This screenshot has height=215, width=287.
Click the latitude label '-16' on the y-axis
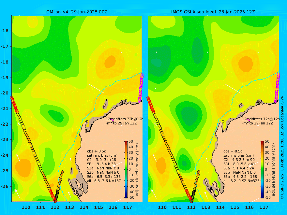(4, 31)
